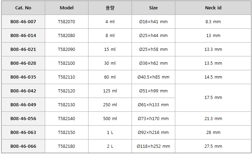Select catalog number B08-46-035
The height and width of the screenshot is (154, 252).
point(23,77)
